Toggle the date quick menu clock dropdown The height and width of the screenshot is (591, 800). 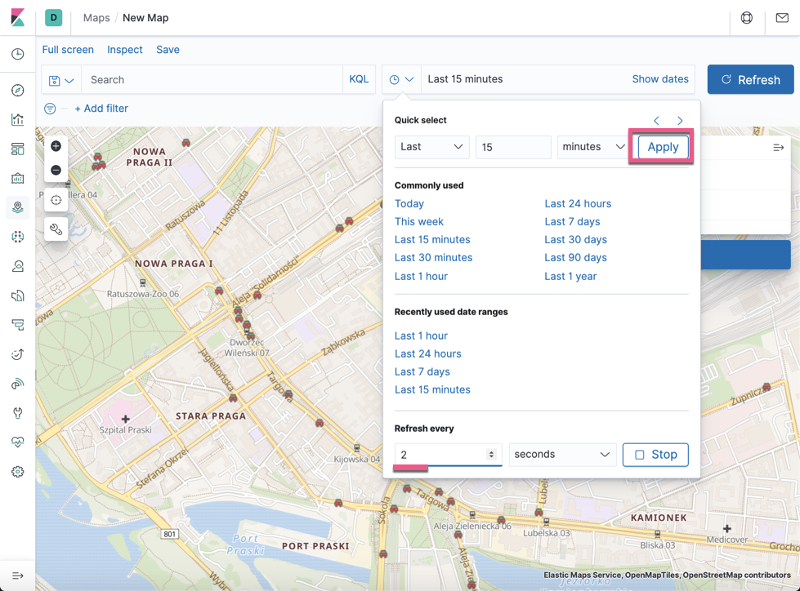401,79
